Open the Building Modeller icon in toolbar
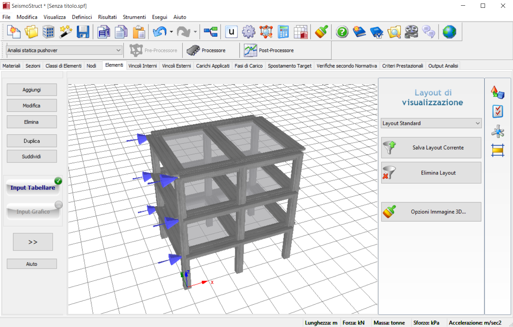 (x=49, y=32)
